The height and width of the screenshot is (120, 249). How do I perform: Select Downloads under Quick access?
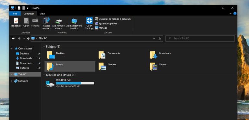coord(26,58)
